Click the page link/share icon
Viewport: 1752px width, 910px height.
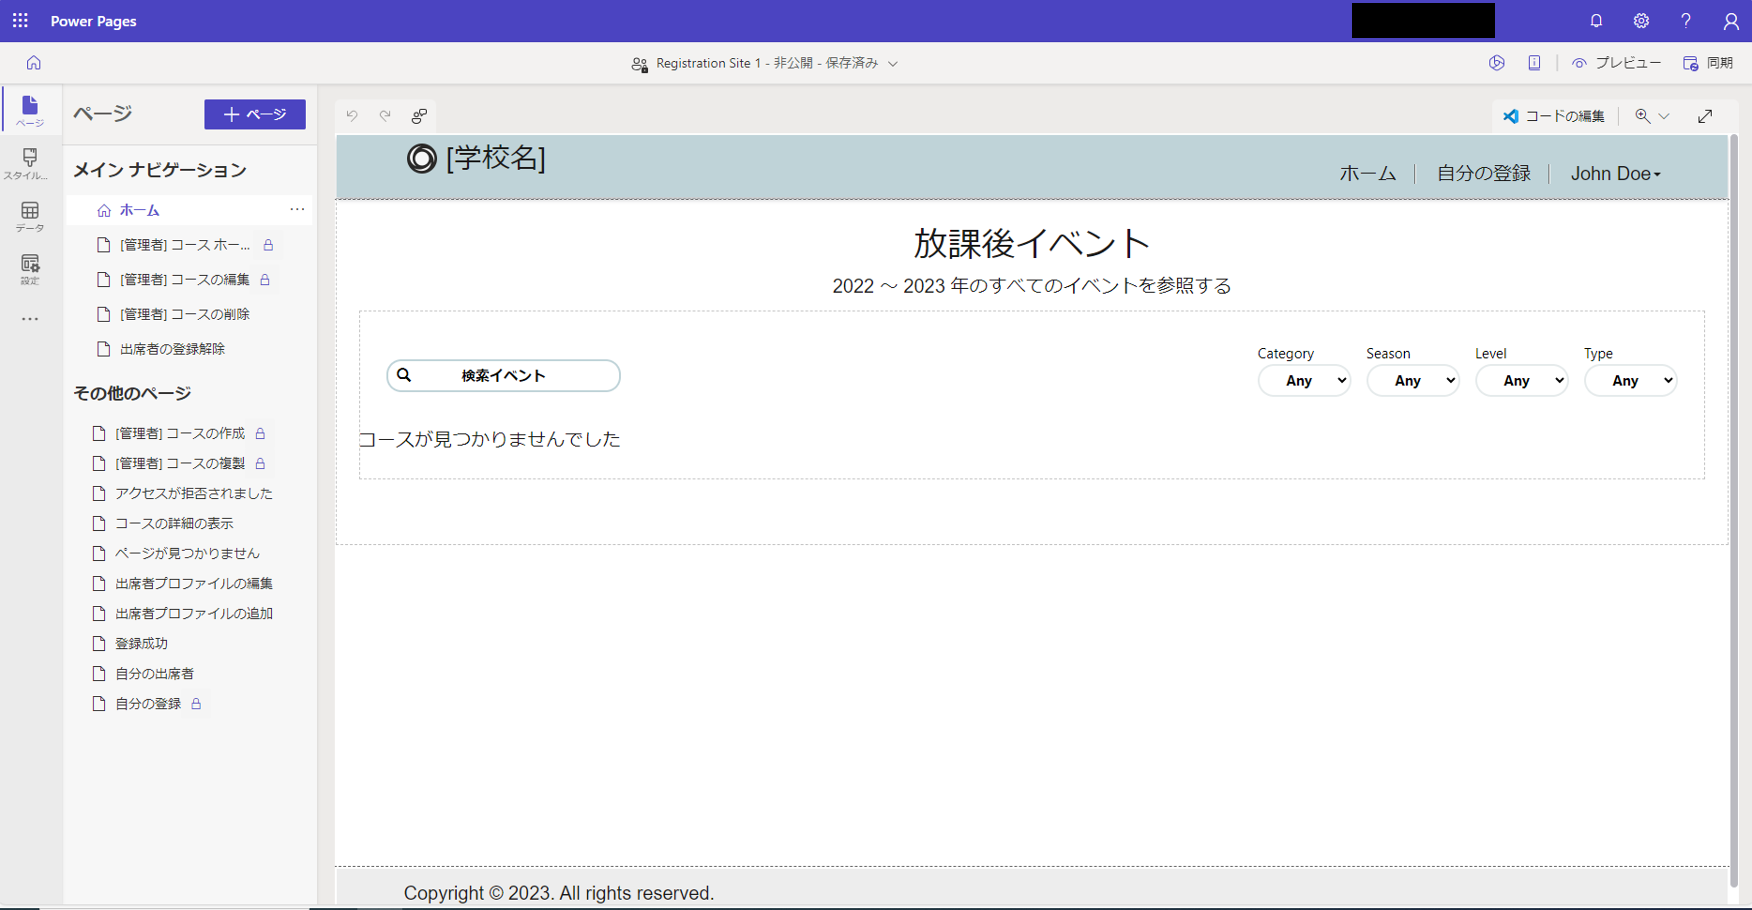[419, 116]
